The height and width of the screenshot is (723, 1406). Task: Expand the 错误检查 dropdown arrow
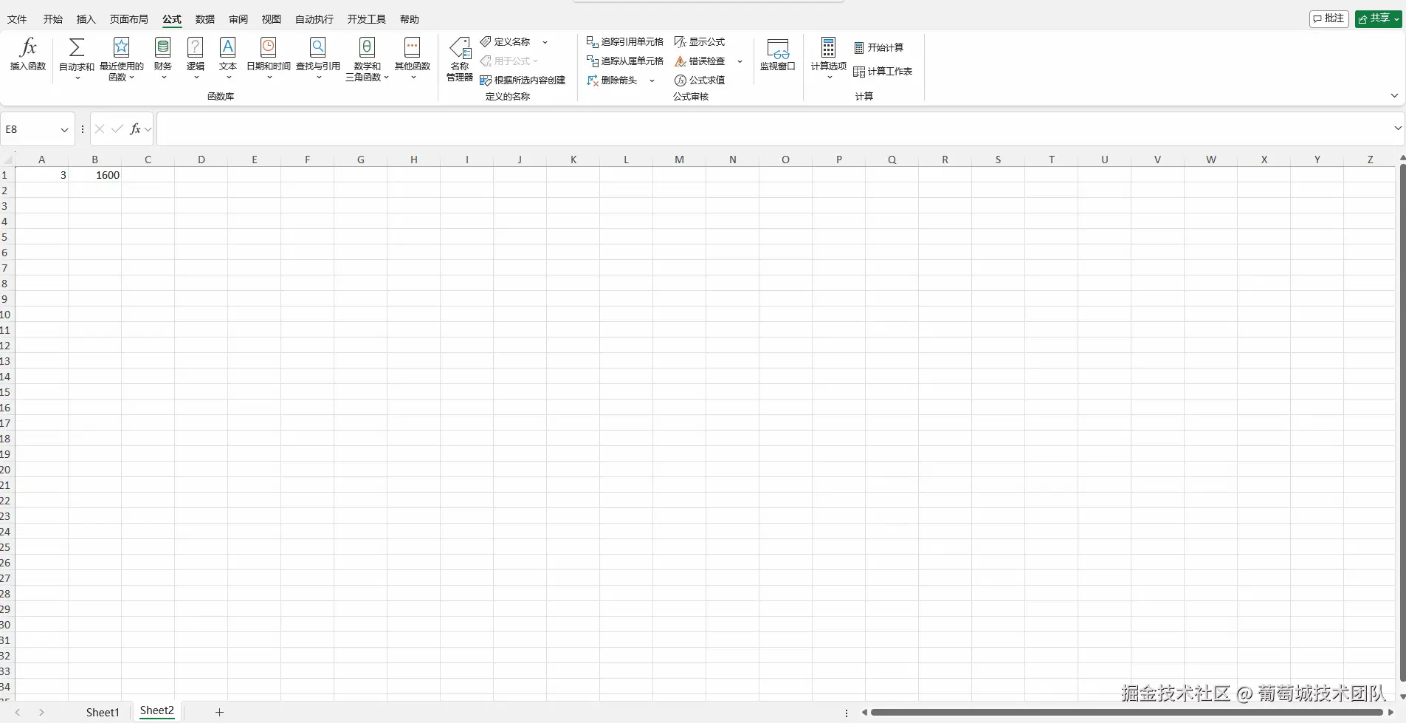(740, 61)
